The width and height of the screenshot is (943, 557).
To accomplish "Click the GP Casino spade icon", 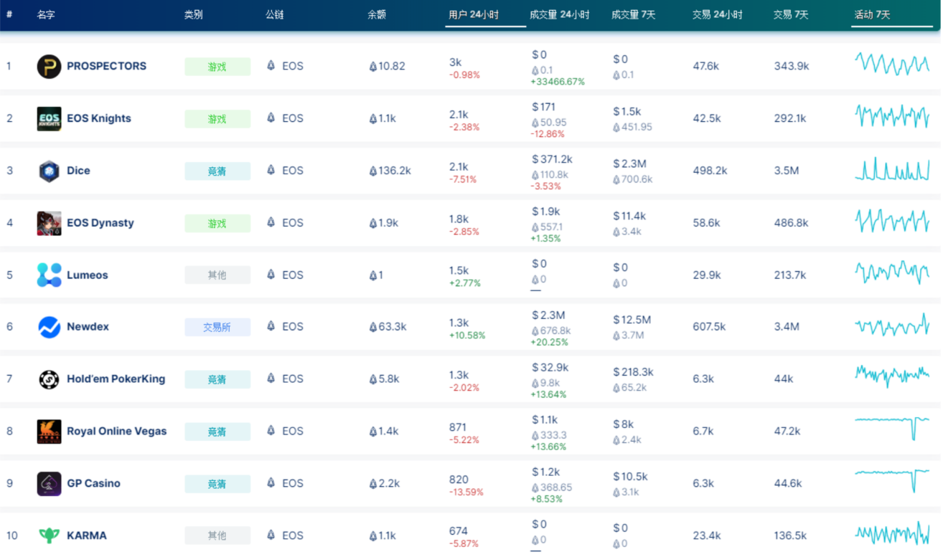I will [49, 484].
